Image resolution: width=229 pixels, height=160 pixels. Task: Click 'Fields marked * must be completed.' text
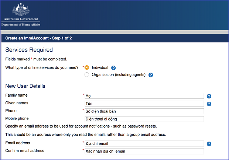point(36,59)
